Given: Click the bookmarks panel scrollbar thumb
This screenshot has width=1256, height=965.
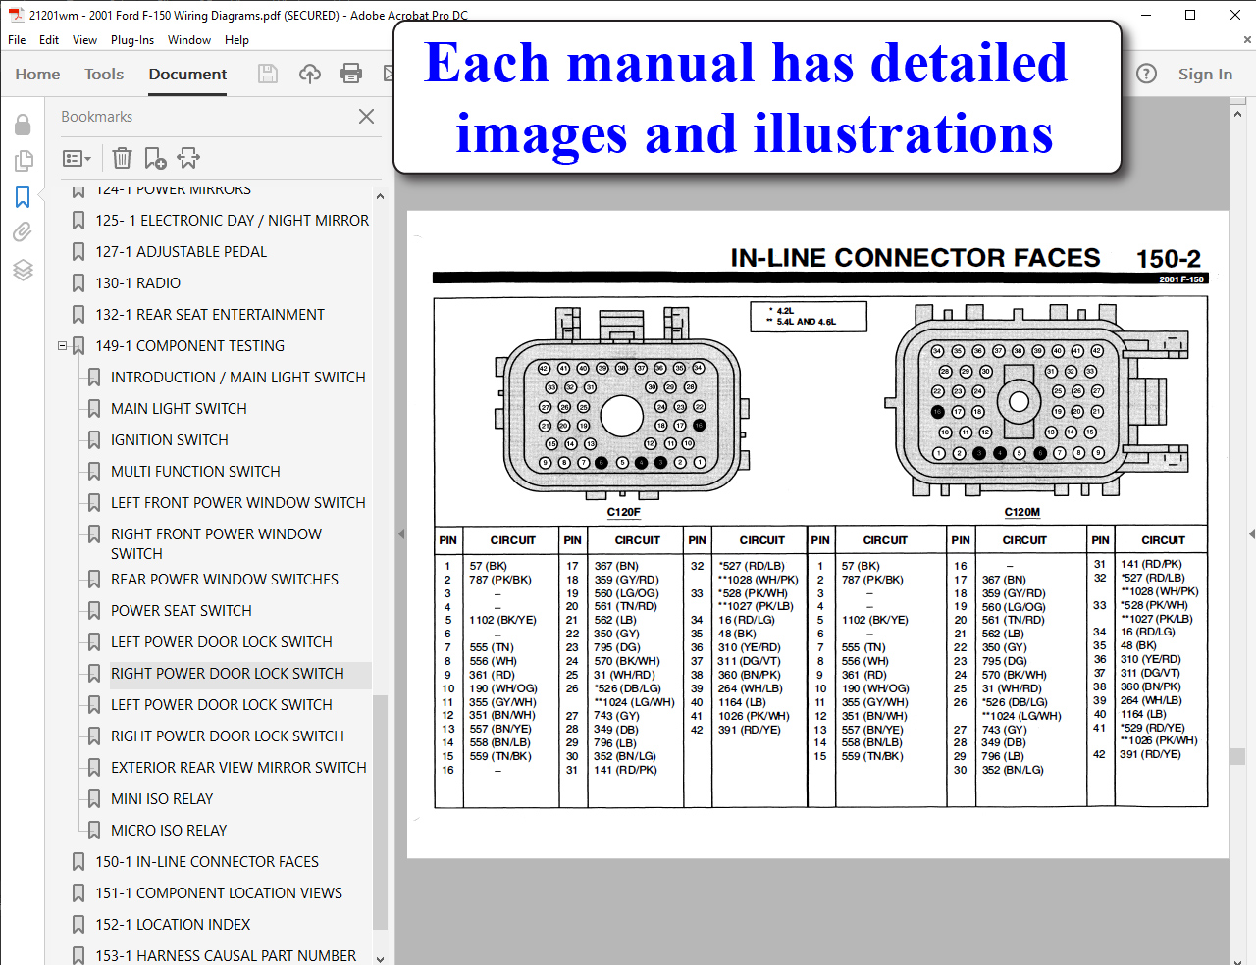Looking at the screenshot, I should [x=380, y=812].
